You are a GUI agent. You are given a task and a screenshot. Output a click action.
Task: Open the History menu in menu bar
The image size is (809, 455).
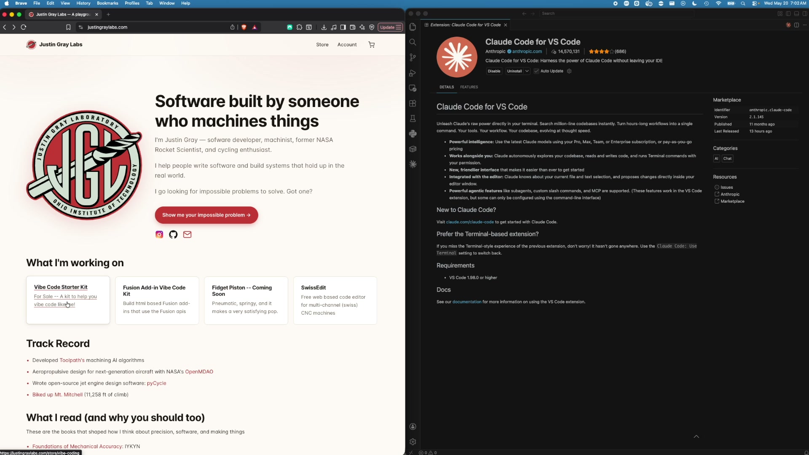click(x=83, y=3)
